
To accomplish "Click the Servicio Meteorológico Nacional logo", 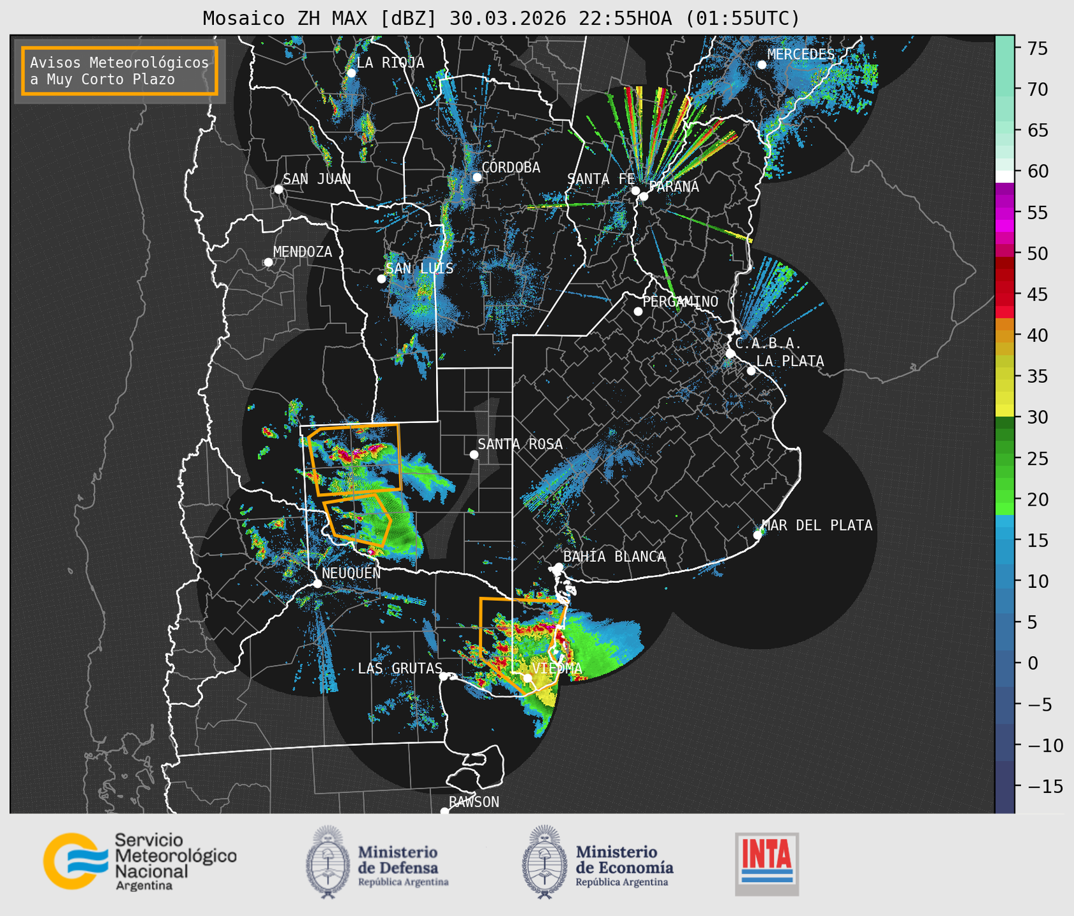I will pyautogui.click(x=140, y=861).
